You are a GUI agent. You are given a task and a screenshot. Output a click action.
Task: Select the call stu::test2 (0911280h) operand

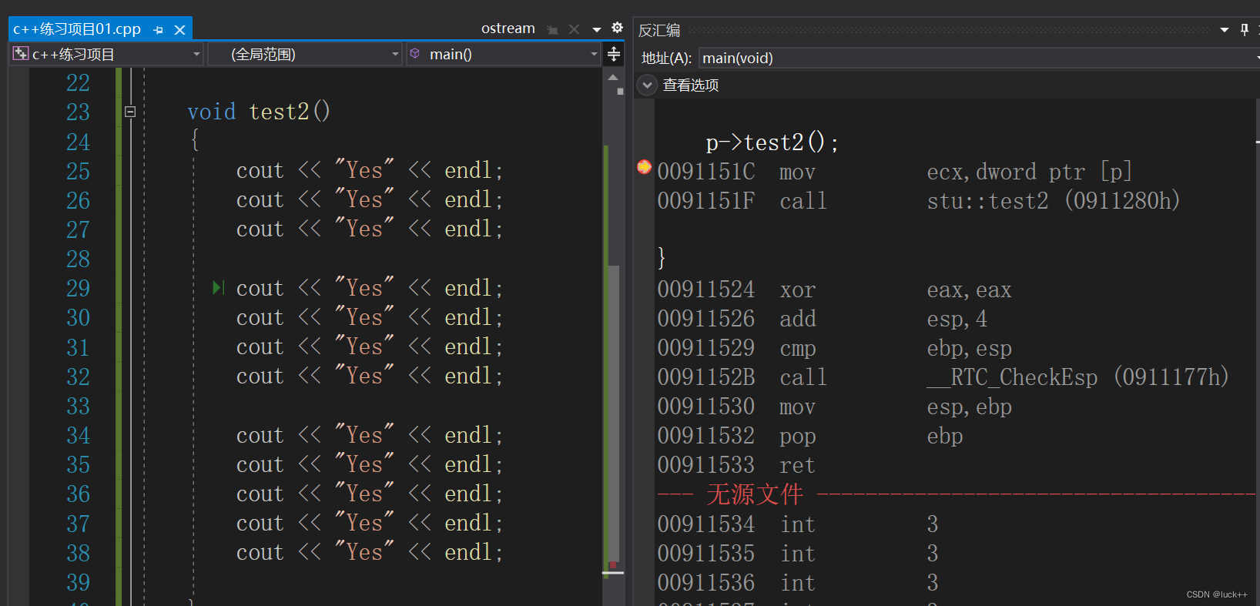point(1053,201)
